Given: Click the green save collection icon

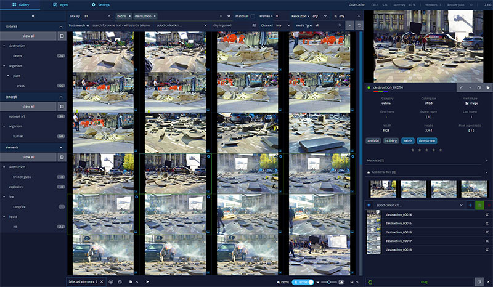Looking at the screenshot, I should pyautogui.click(x=479, y=204).
